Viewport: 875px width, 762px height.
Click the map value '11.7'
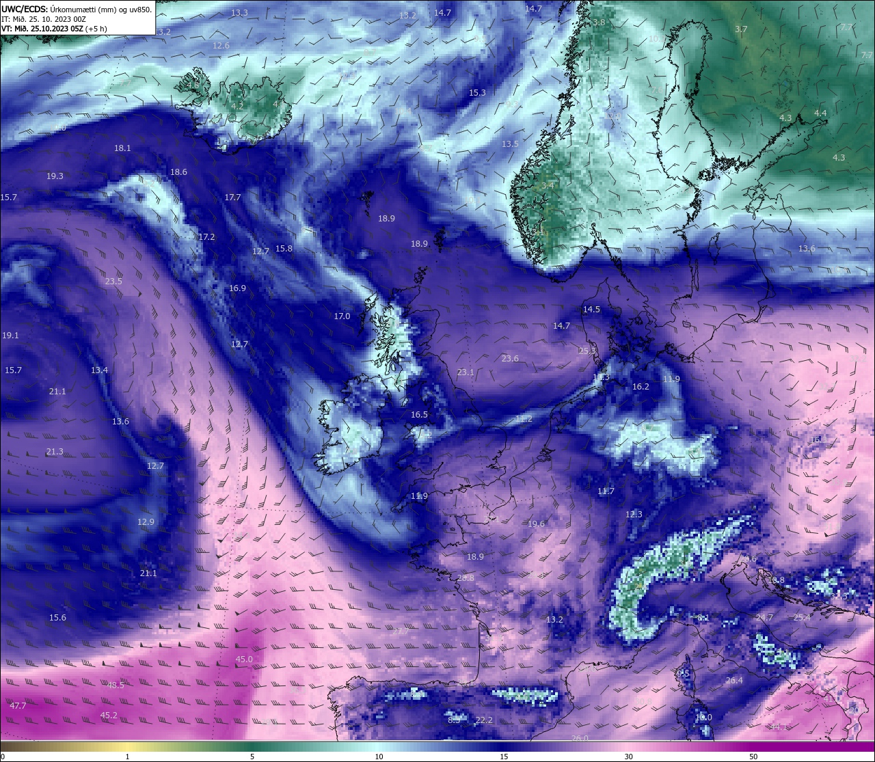(606, 491)
